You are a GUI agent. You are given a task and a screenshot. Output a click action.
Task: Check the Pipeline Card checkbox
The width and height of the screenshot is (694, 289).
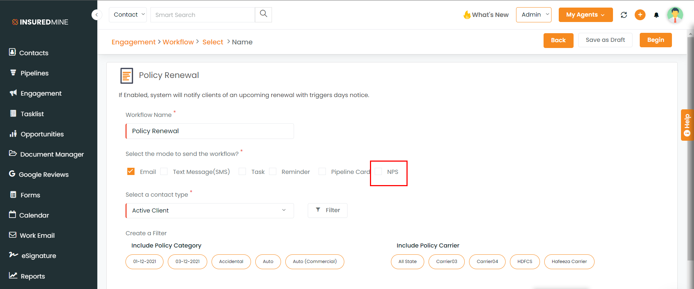322,171
